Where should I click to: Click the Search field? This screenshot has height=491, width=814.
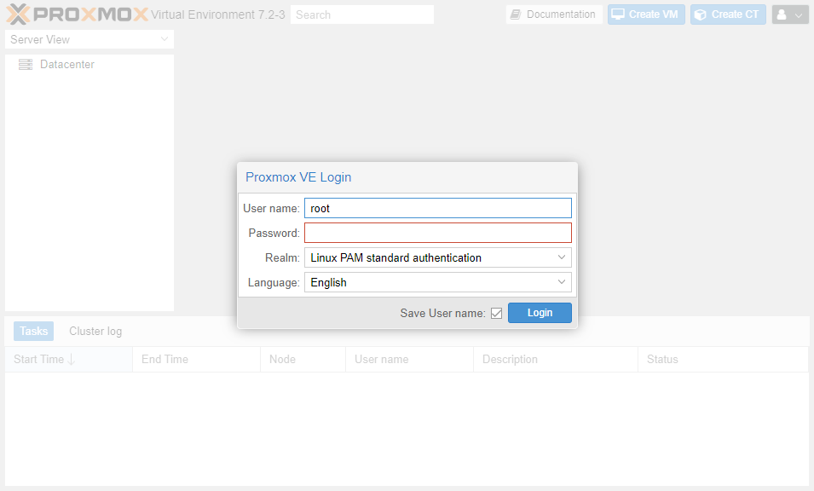click(x=361, y=14)
